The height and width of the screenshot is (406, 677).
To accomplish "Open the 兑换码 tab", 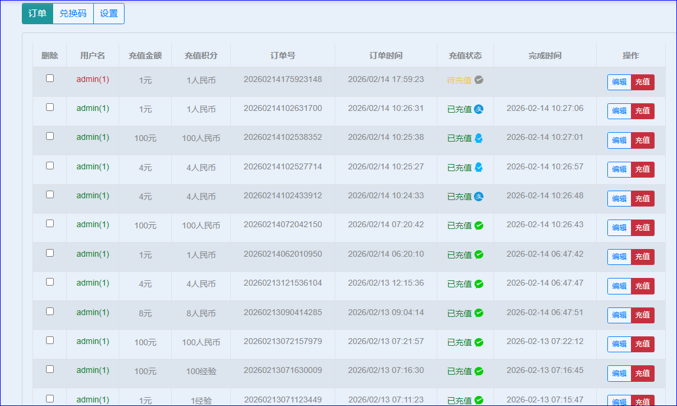I will tap(73, 14).
